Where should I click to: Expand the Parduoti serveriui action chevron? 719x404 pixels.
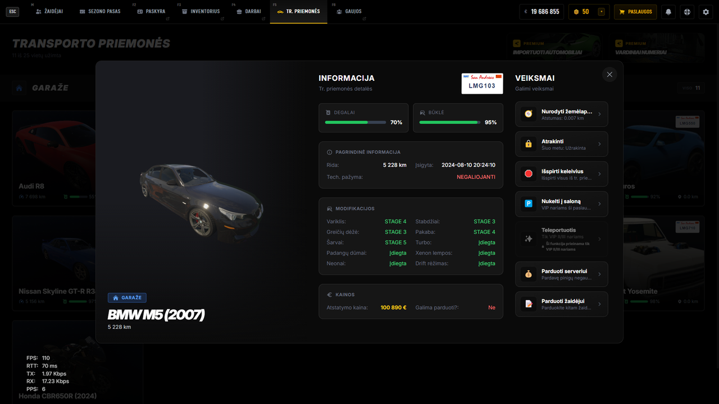click(x=599, y=274)
